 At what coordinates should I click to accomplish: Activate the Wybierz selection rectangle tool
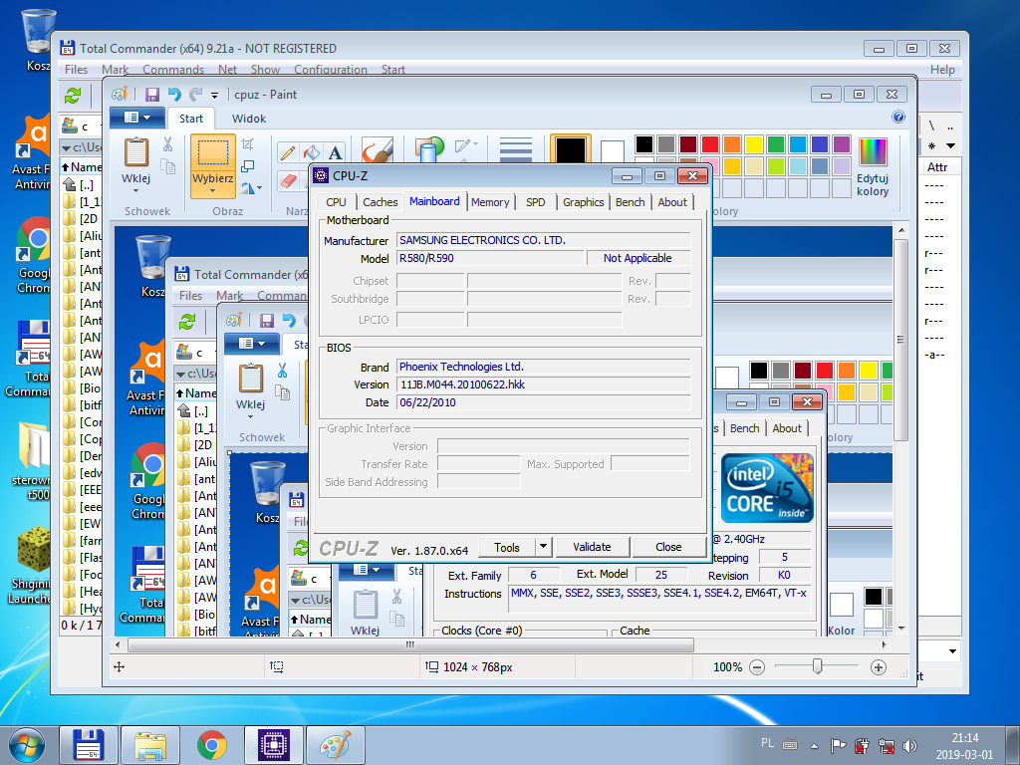[x=213, y=152]
